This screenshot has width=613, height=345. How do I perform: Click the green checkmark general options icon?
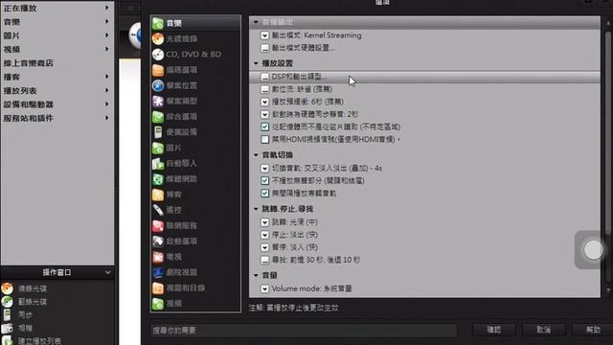point(158,117)
